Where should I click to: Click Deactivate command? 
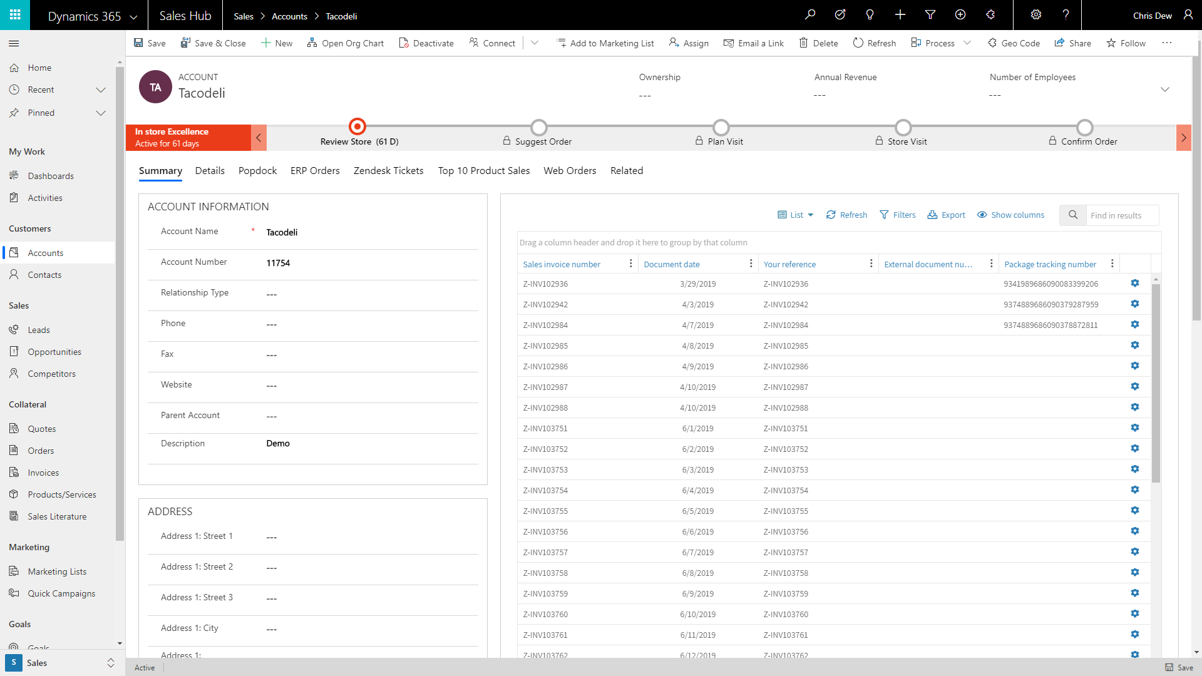[426, 43]
